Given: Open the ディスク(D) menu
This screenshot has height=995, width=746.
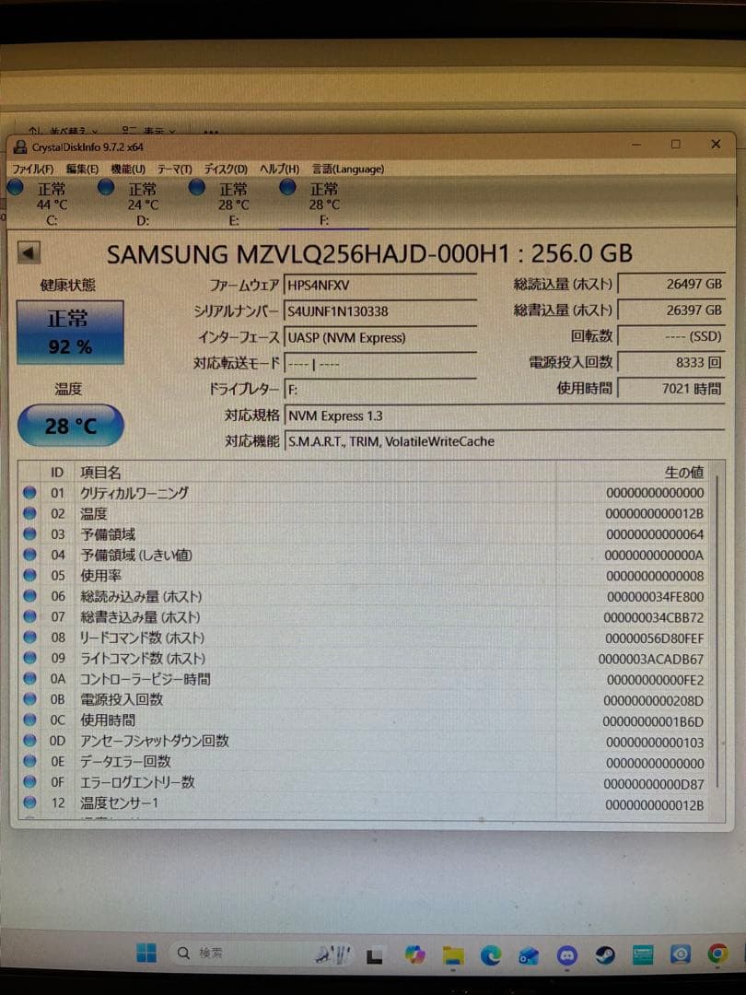Looking at the screenshot, I should coord(226,169).
